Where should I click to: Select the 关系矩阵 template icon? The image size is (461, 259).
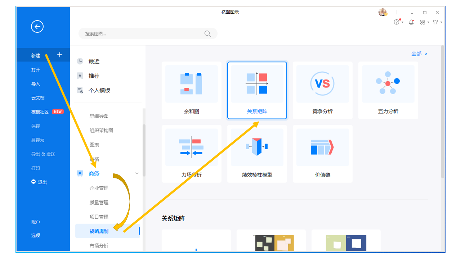point(257,83)
